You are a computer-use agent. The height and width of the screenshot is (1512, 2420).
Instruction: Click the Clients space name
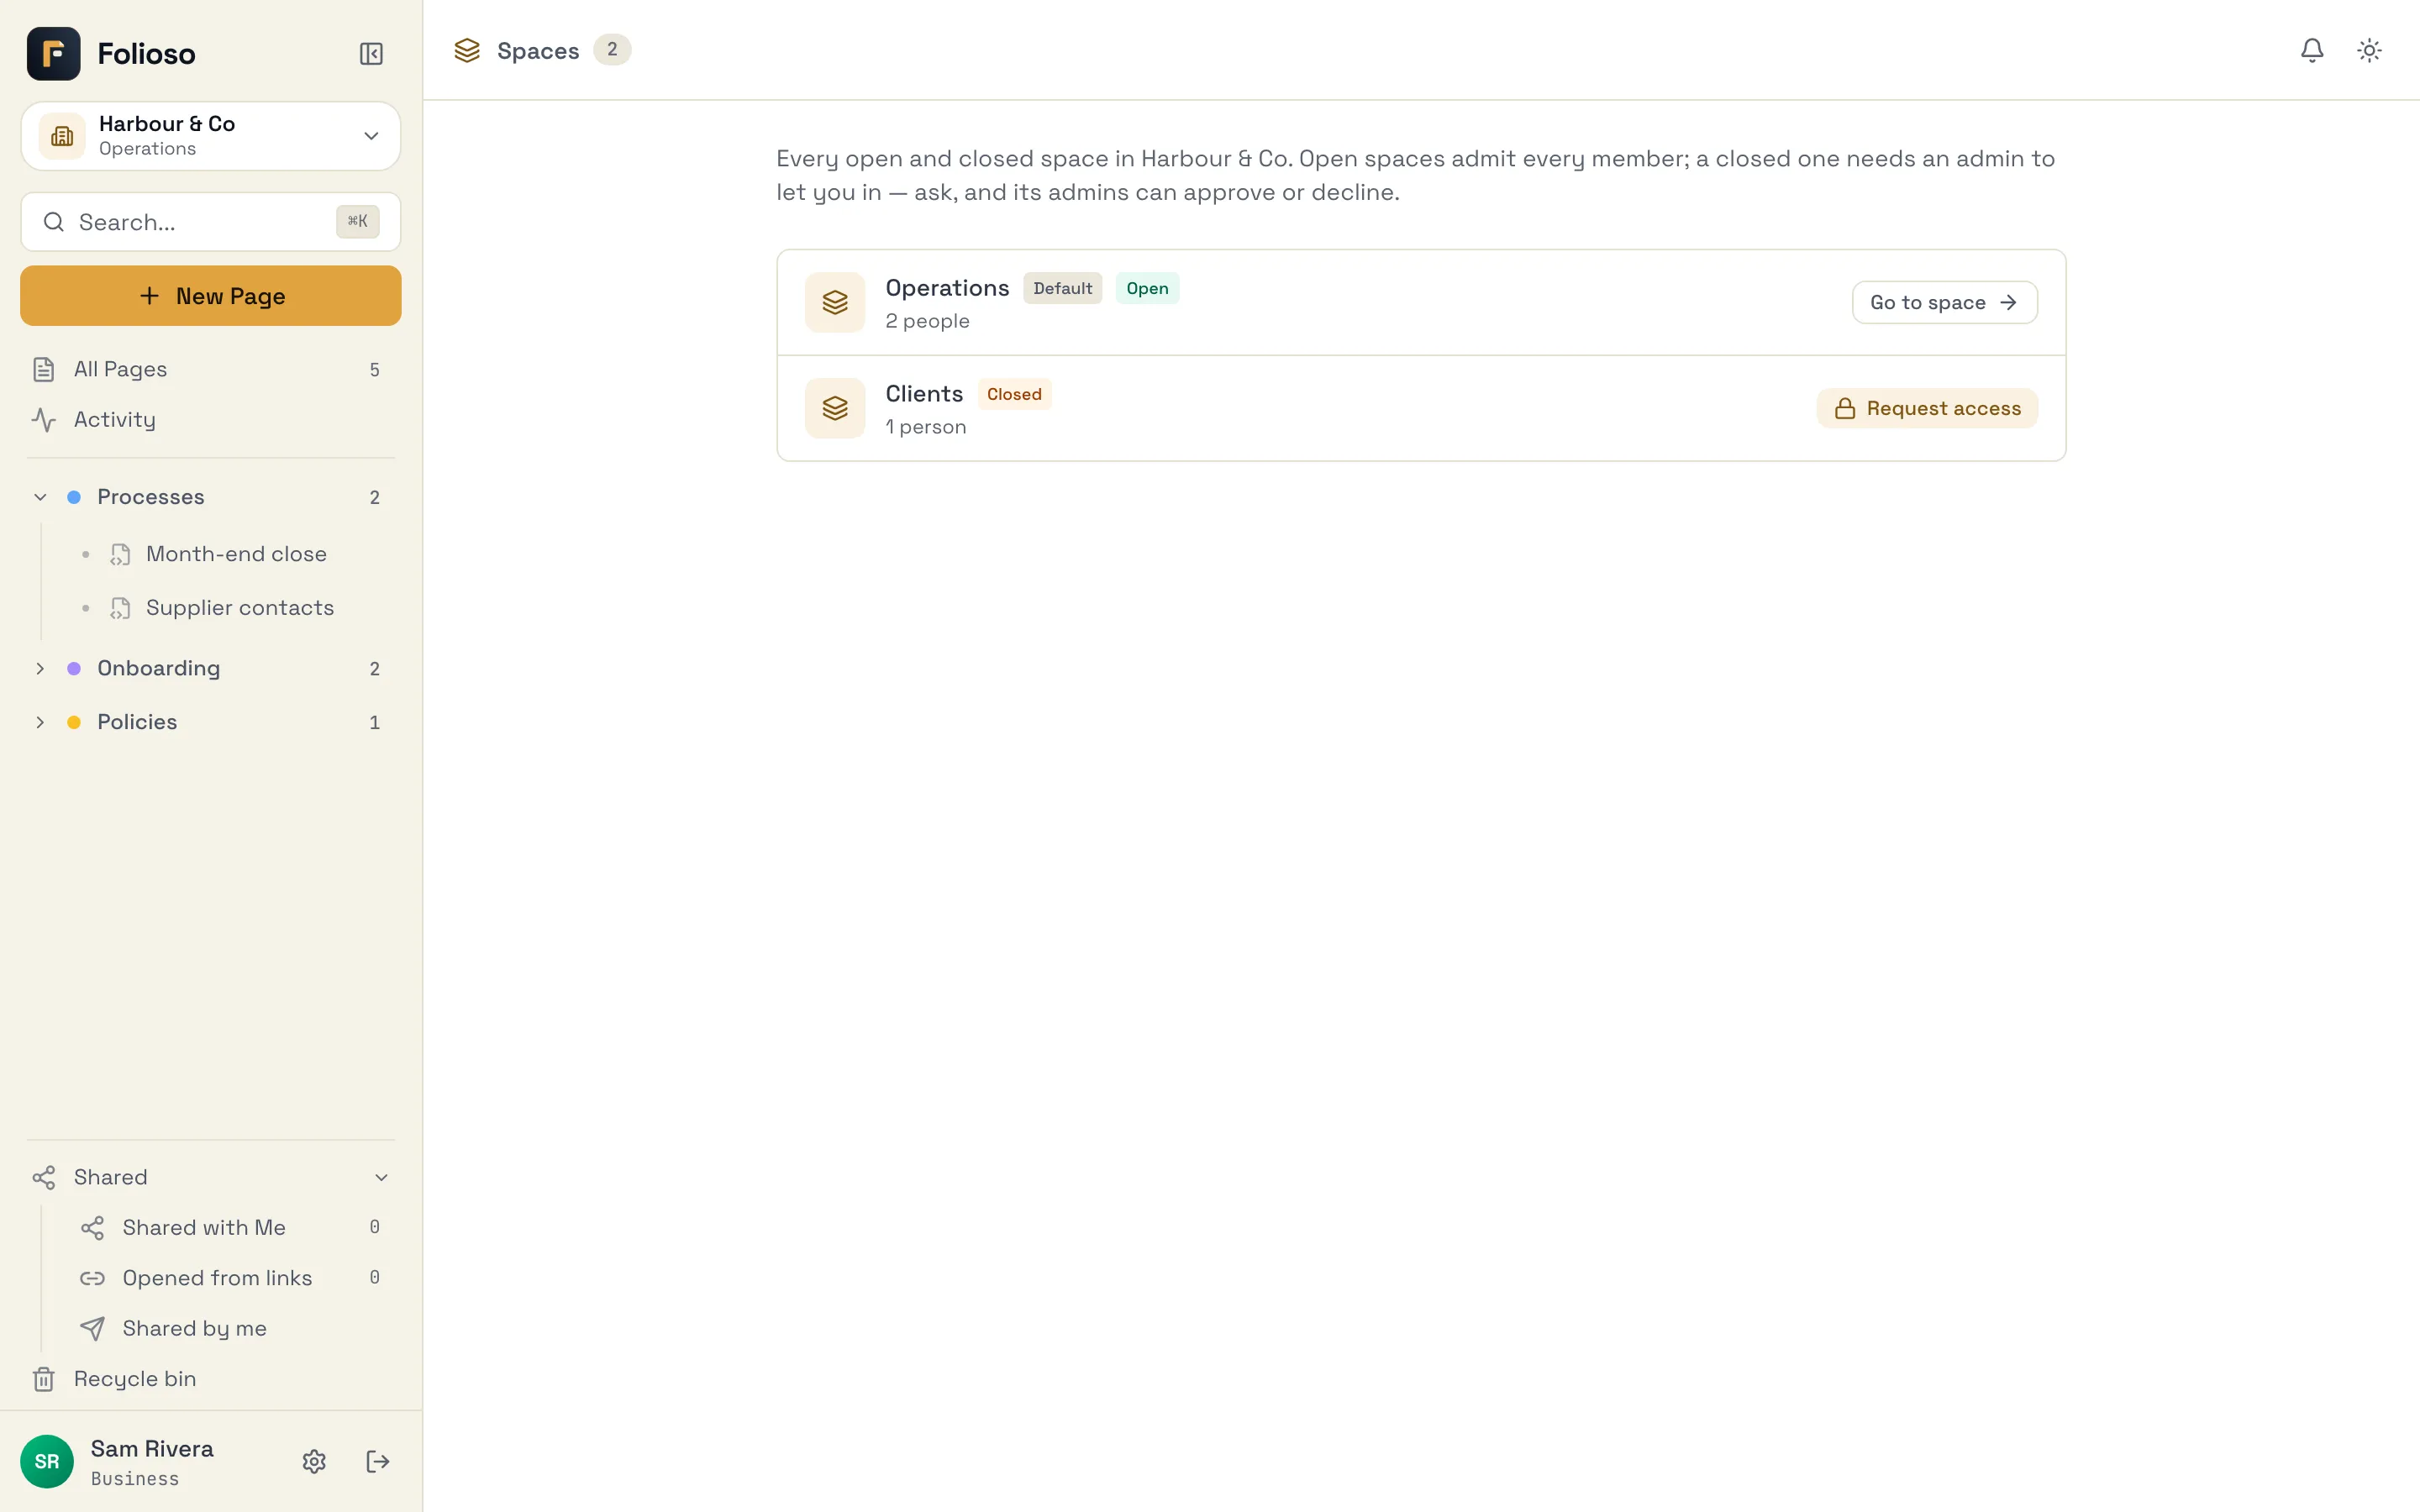924,394
